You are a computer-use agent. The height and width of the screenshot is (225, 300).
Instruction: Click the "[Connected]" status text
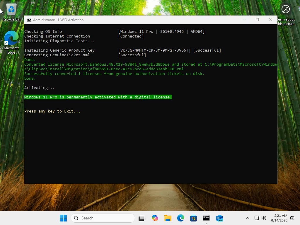[131, 36]
